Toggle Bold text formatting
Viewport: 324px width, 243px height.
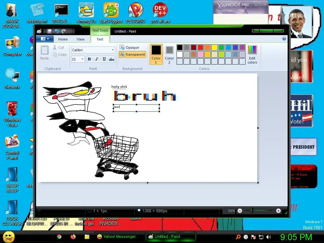89,59
